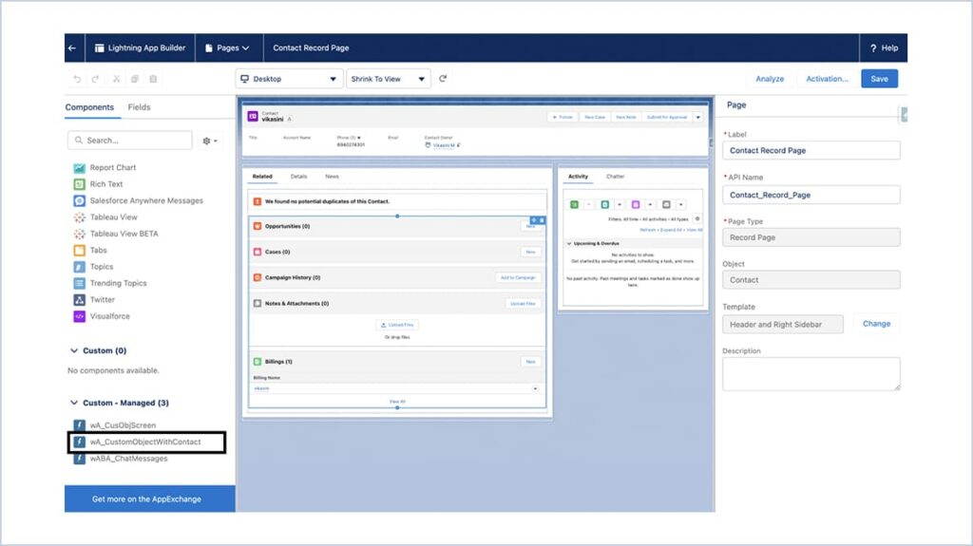The width and height of the screenshot is (973, 546).
Task: Open the Desktop form factor dropdown
Action: tap(289, 79)
